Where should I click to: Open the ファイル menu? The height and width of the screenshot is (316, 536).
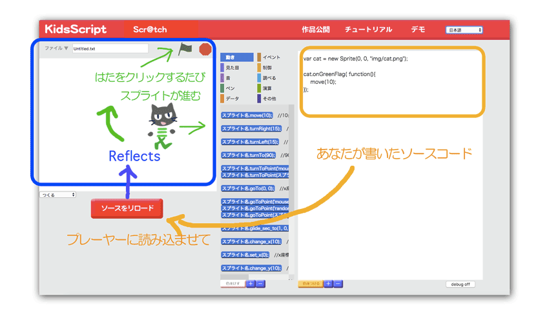[x=56, y=48]
